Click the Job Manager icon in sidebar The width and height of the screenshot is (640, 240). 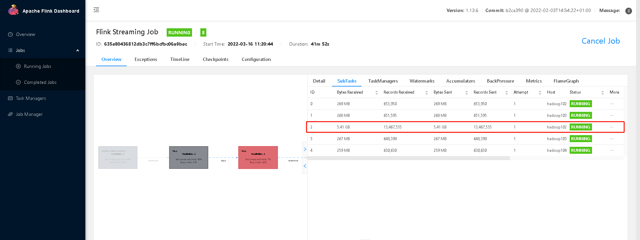tap(10, 114)
